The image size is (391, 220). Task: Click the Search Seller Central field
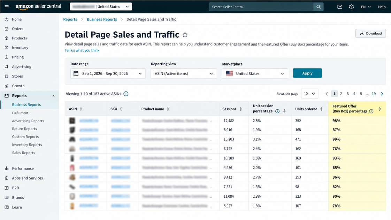tap(261, 7)
